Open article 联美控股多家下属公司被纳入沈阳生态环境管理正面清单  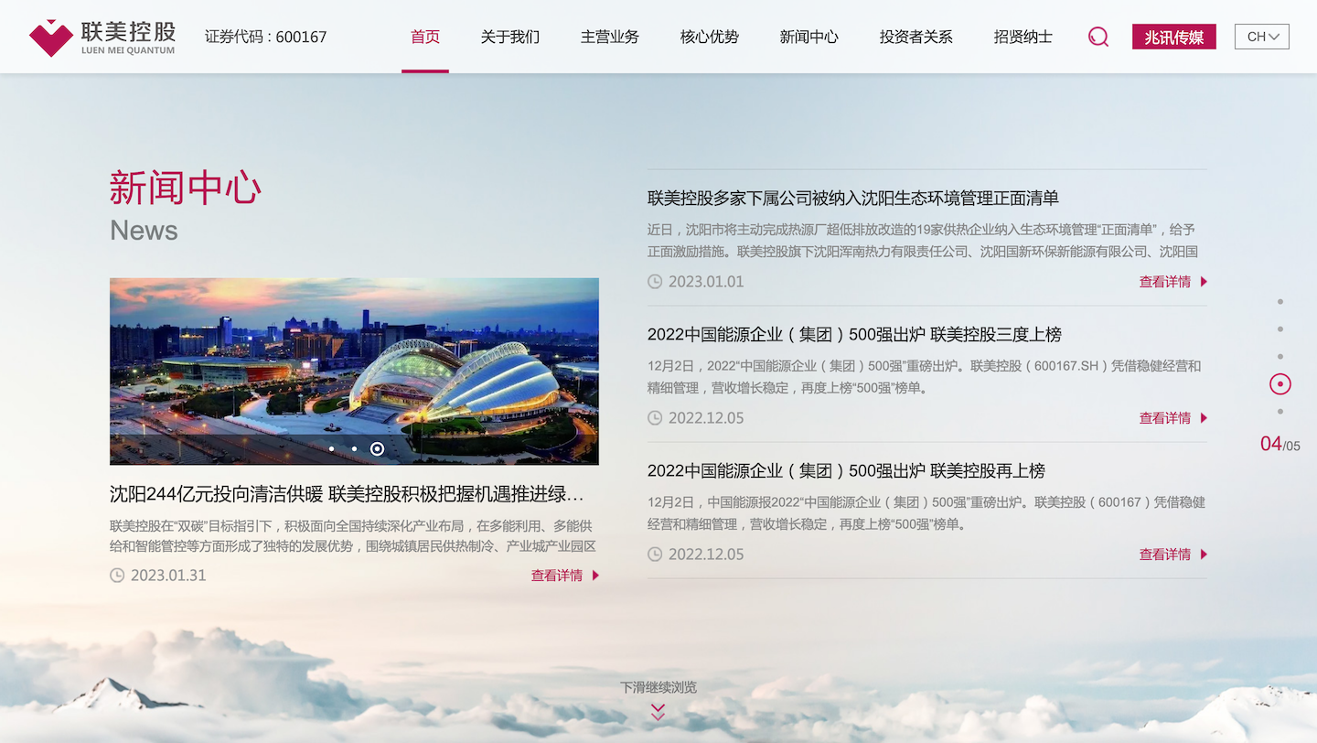tap(852, 198)
